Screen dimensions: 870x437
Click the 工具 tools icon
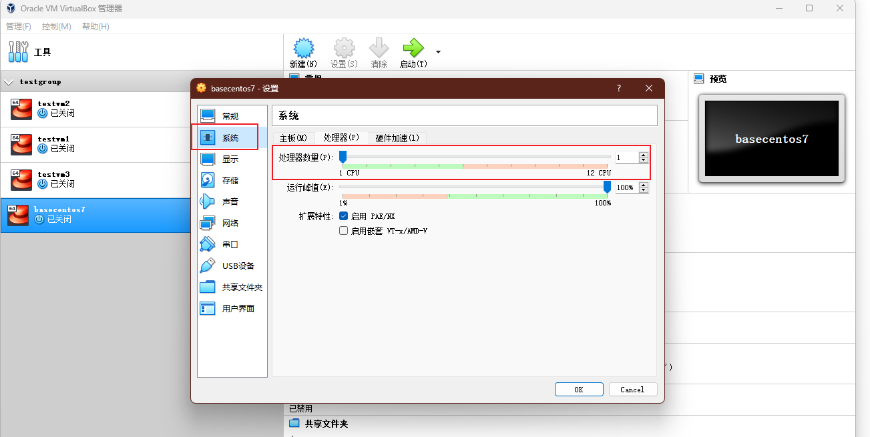[18, 52]
